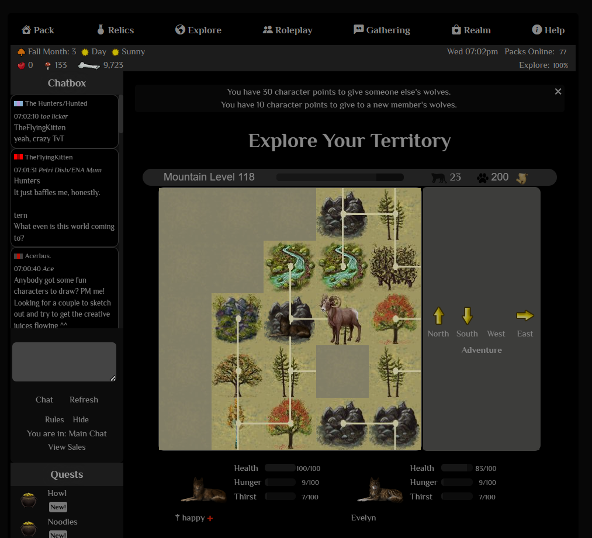Click TheFlyingKitten username in chat

pos(49,157)
